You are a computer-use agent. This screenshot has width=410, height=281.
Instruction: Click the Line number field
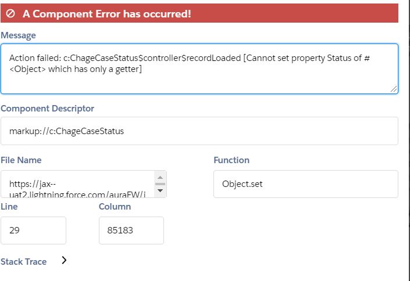33,230
